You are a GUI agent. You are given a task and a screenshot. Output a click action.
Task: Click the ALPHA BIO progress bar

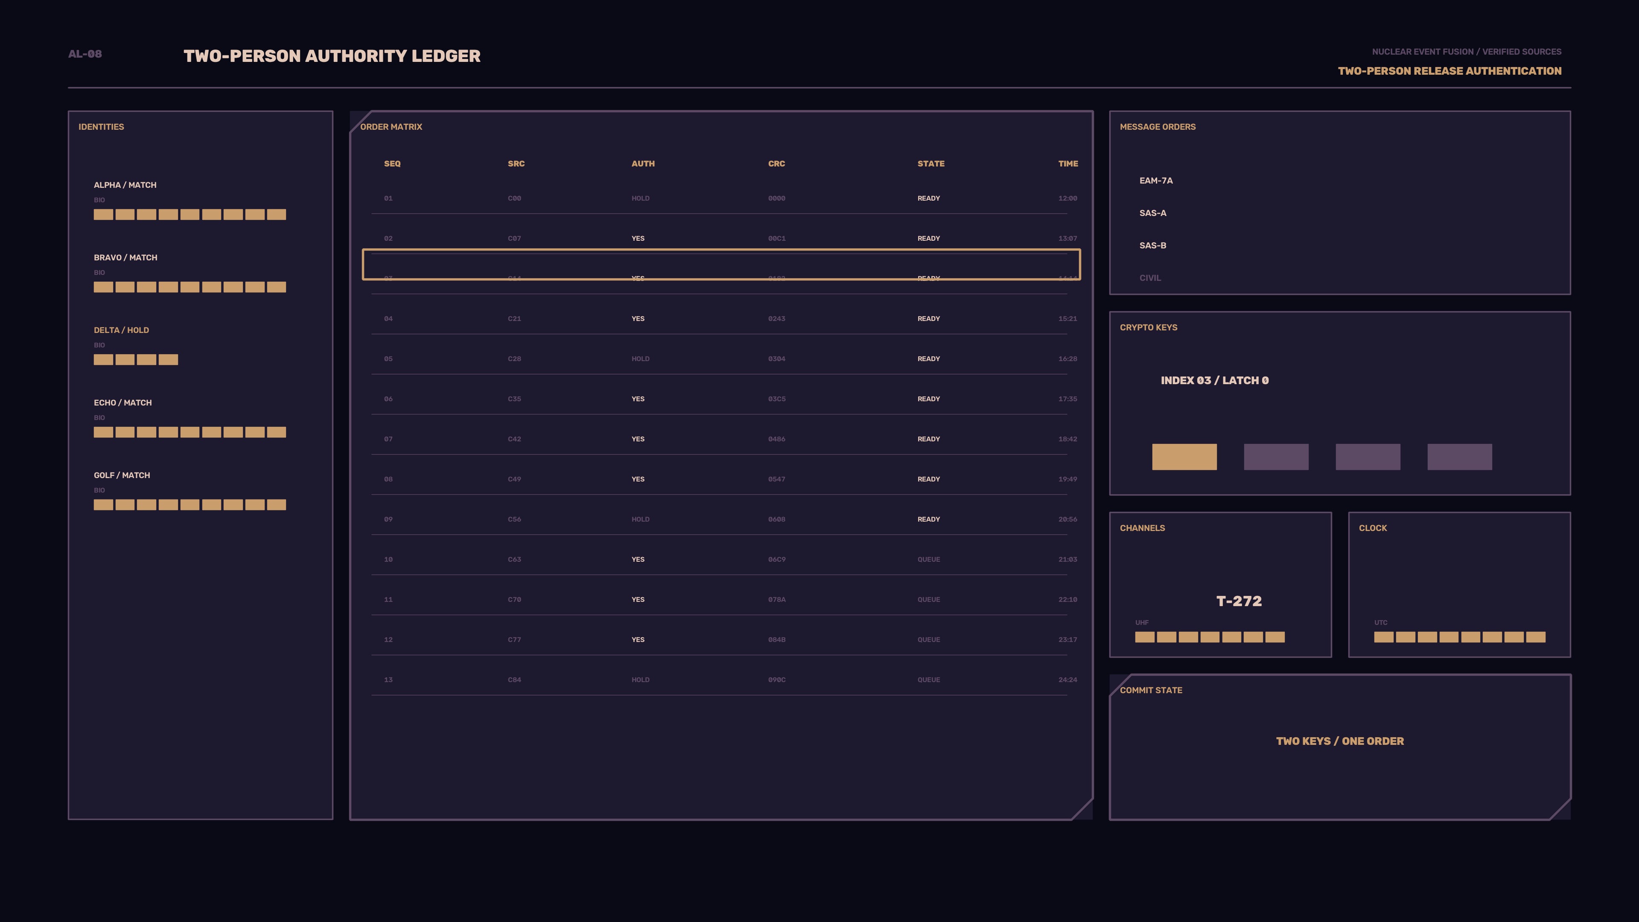(x=190, y=214)
